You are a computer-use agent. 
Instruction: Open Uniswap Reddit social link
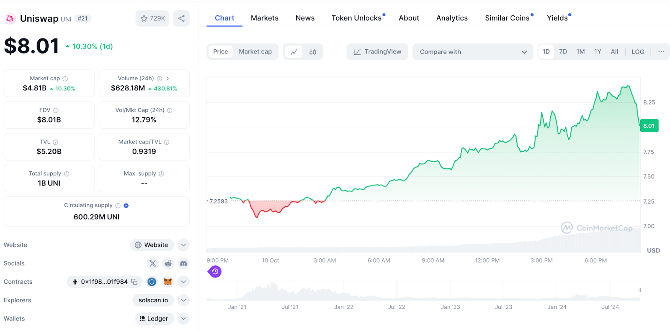(x=168, y=263)
